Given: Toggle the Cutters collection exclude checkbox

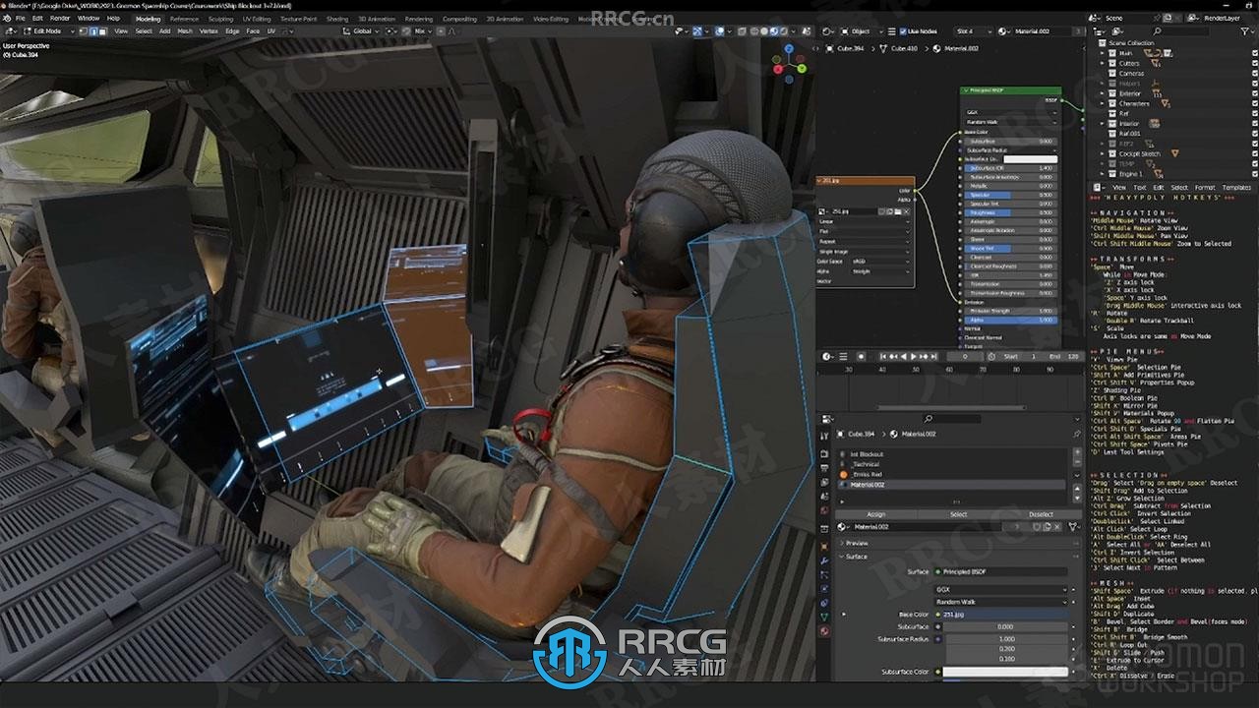Looking at the screenshot, I should coord(1255,63).
